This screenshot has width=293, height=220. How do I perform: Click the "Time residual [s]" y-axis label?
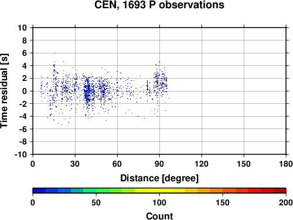coord(5,91)
